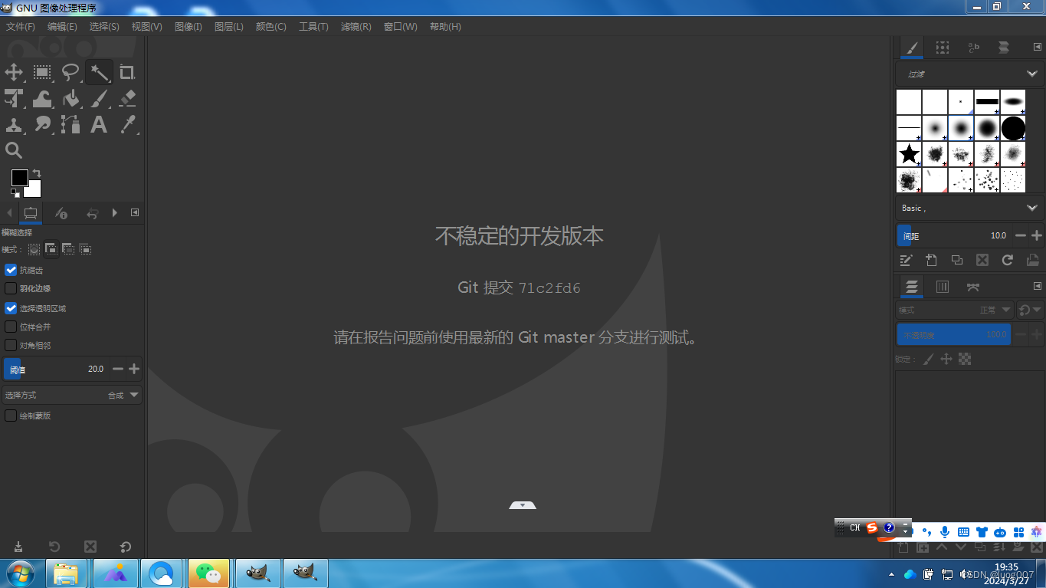Open the 选择(S) Select menu

104,26
